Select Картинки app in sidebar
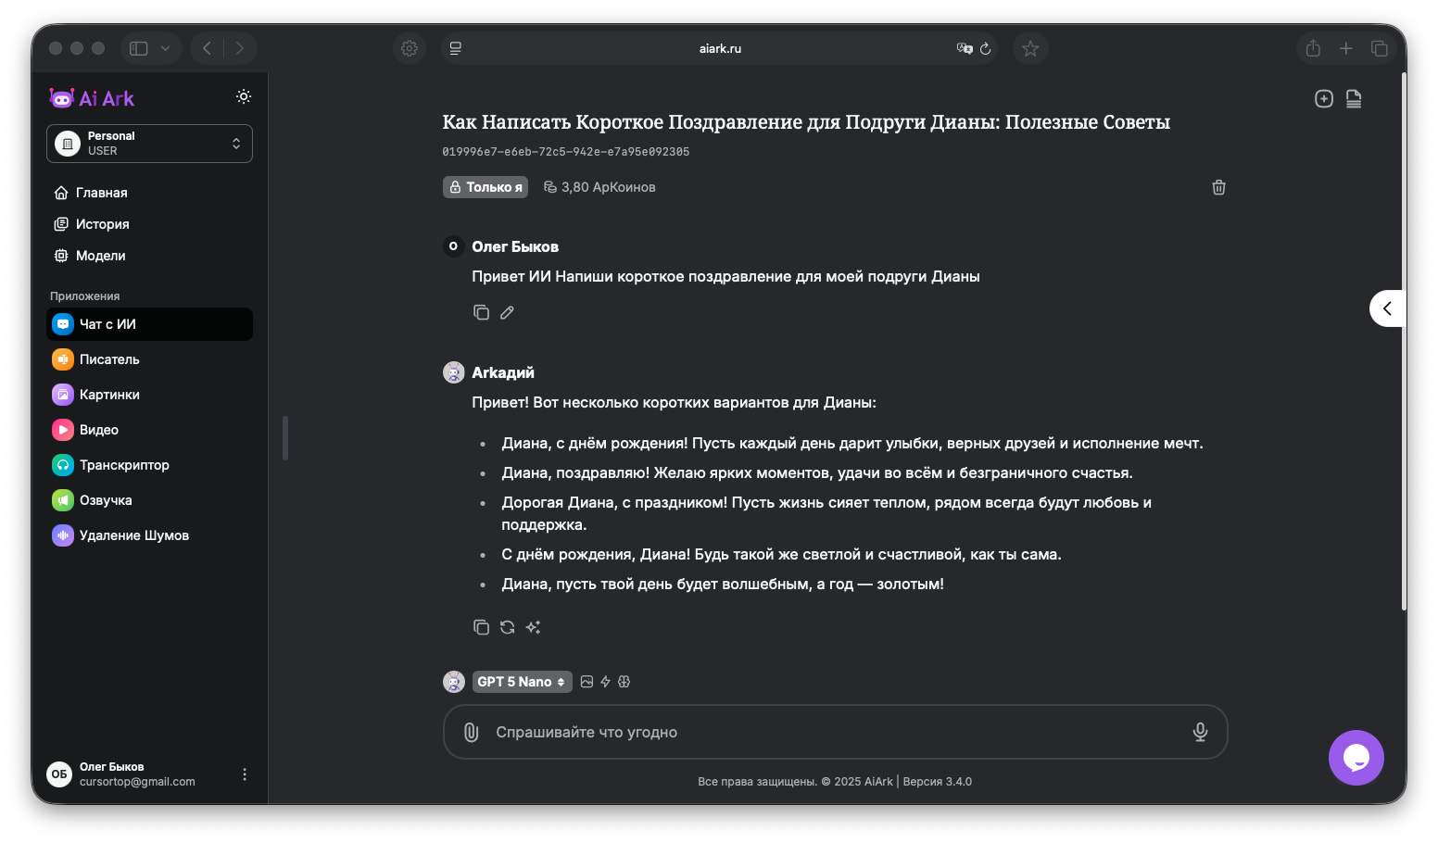This screenshot has width=1438, height=843. point(109,395)
